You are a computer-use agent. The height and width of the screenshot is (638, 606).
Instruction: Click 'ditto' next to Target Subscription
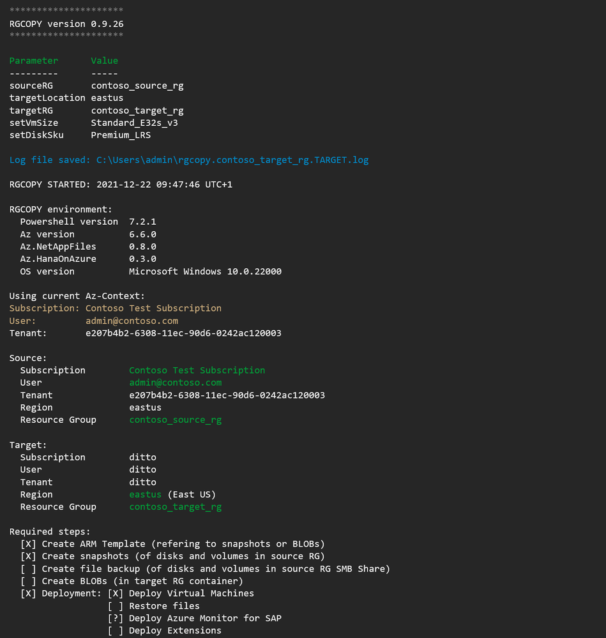click(x=142, y=457)
